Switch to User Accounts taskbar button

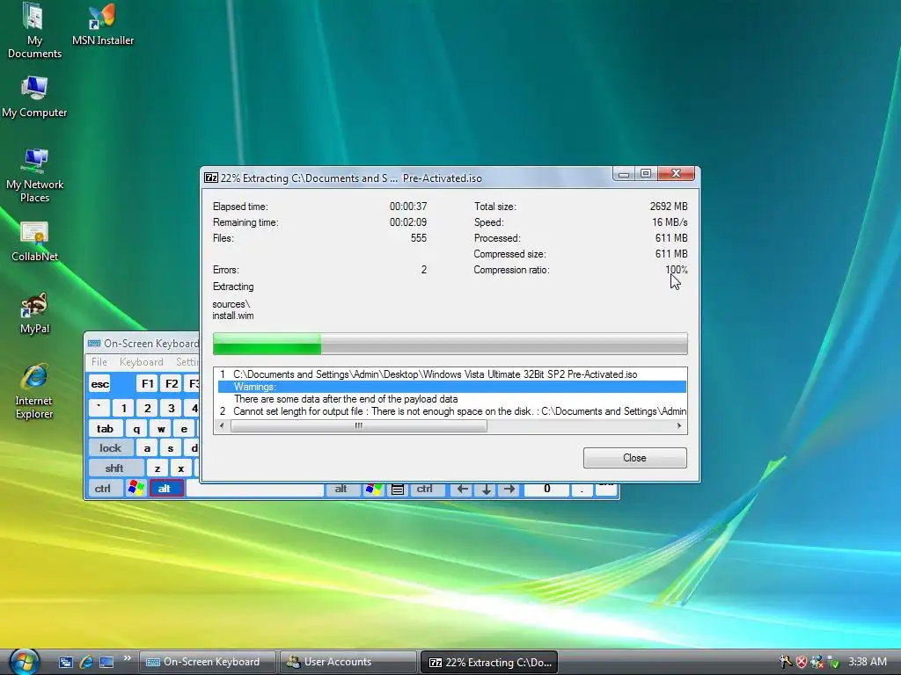tap(348, 662)
